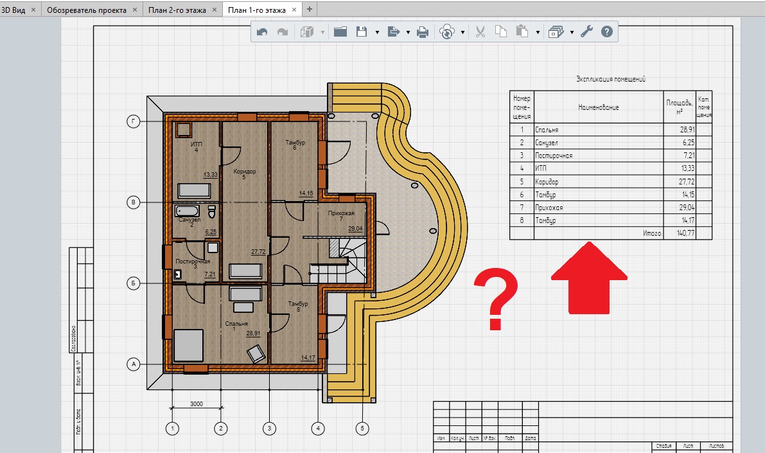Image resolution: width=765 pixels, height=453 pixels.
Task: Expand the Save options dropdown arrow
Action: pyautogui.click(x=377, y=33)
